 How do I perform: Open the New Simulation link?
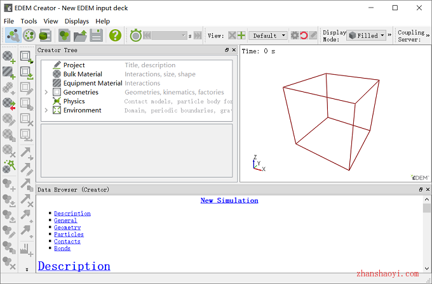click(x=229, y=200)
